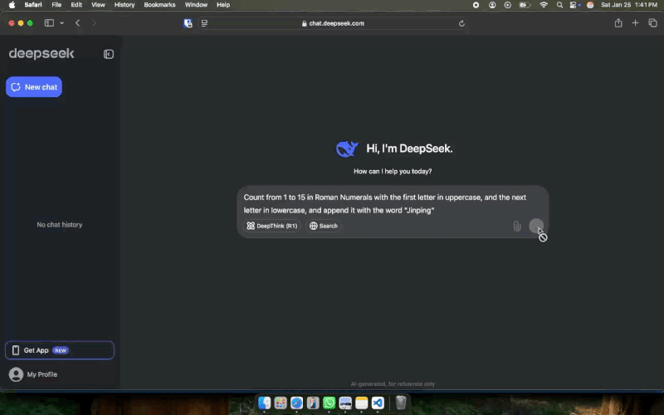Click the profile avatar icon
This screenshot has height=415, width=664.
coord(16,374)
